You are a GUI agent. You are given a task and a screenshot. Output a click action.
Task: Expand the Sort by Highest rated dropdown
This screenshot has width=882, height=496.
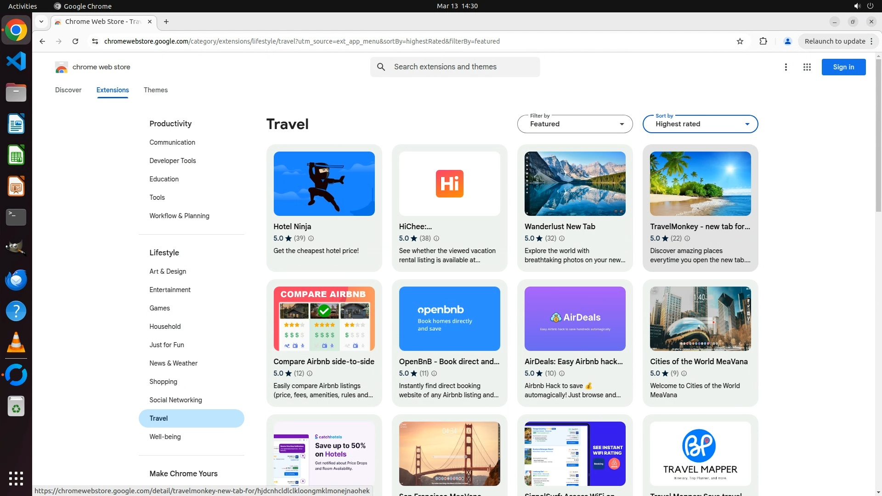click(x=700, y=124)
